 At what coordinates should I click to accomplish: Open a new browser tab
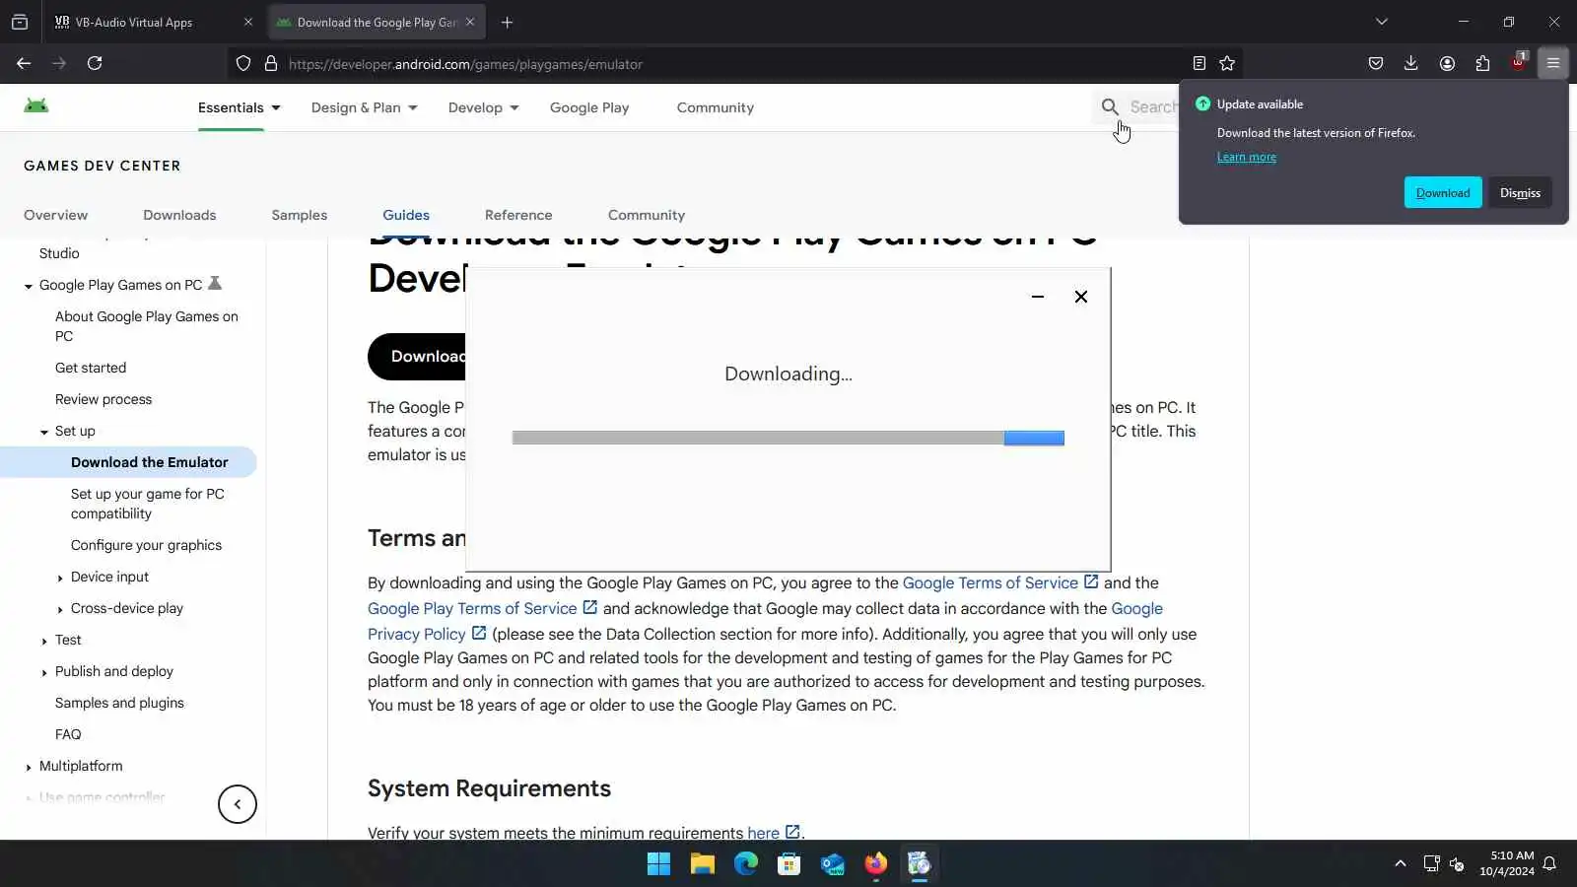tap(507, 22)
